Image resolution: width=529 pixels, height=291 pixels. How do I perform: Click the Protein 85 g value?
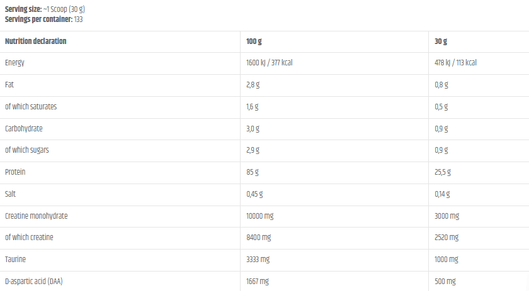pyautogui.click(x=252, y=172)
